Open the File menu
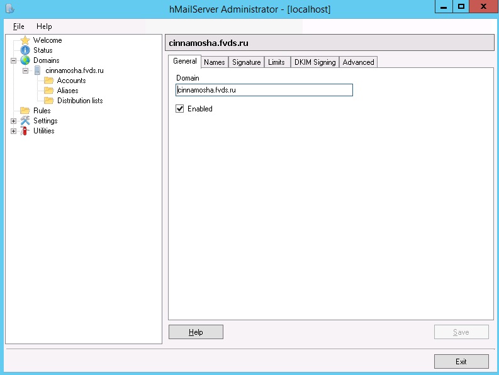 click(x=19, y=26)
